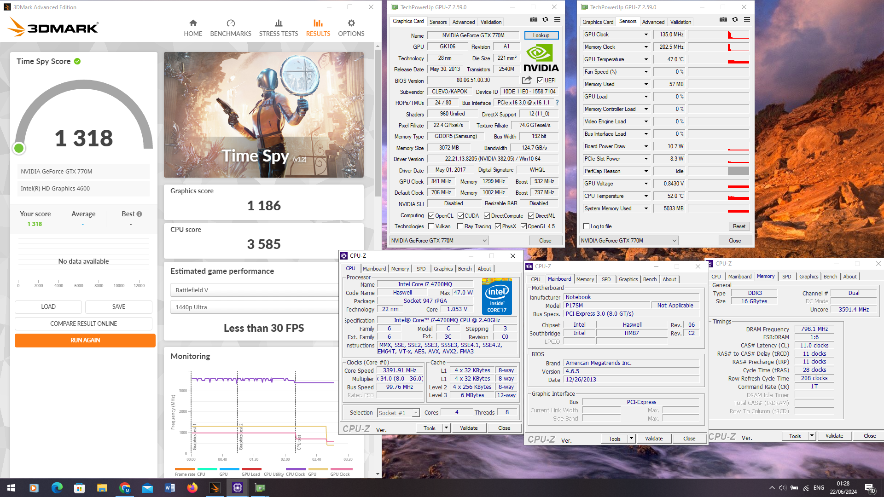The height and width of the screenshot is (497, 884).
Task: Click the SAVE result button
Action: 119,307
